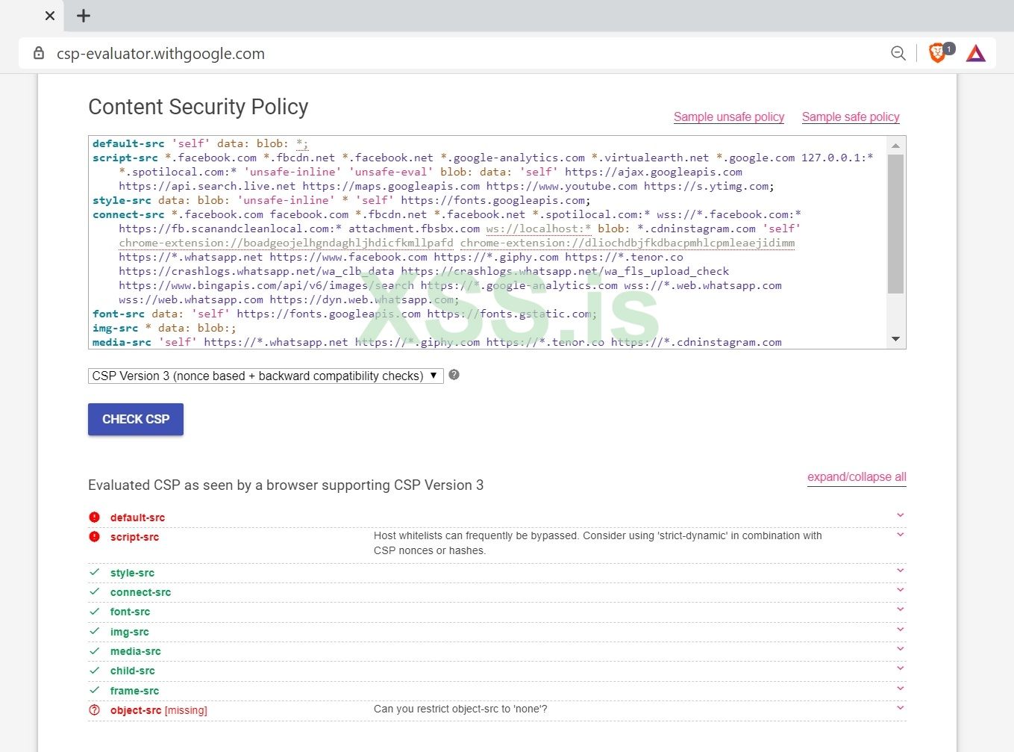Expand the img-src row chevron

pos(901,630)
